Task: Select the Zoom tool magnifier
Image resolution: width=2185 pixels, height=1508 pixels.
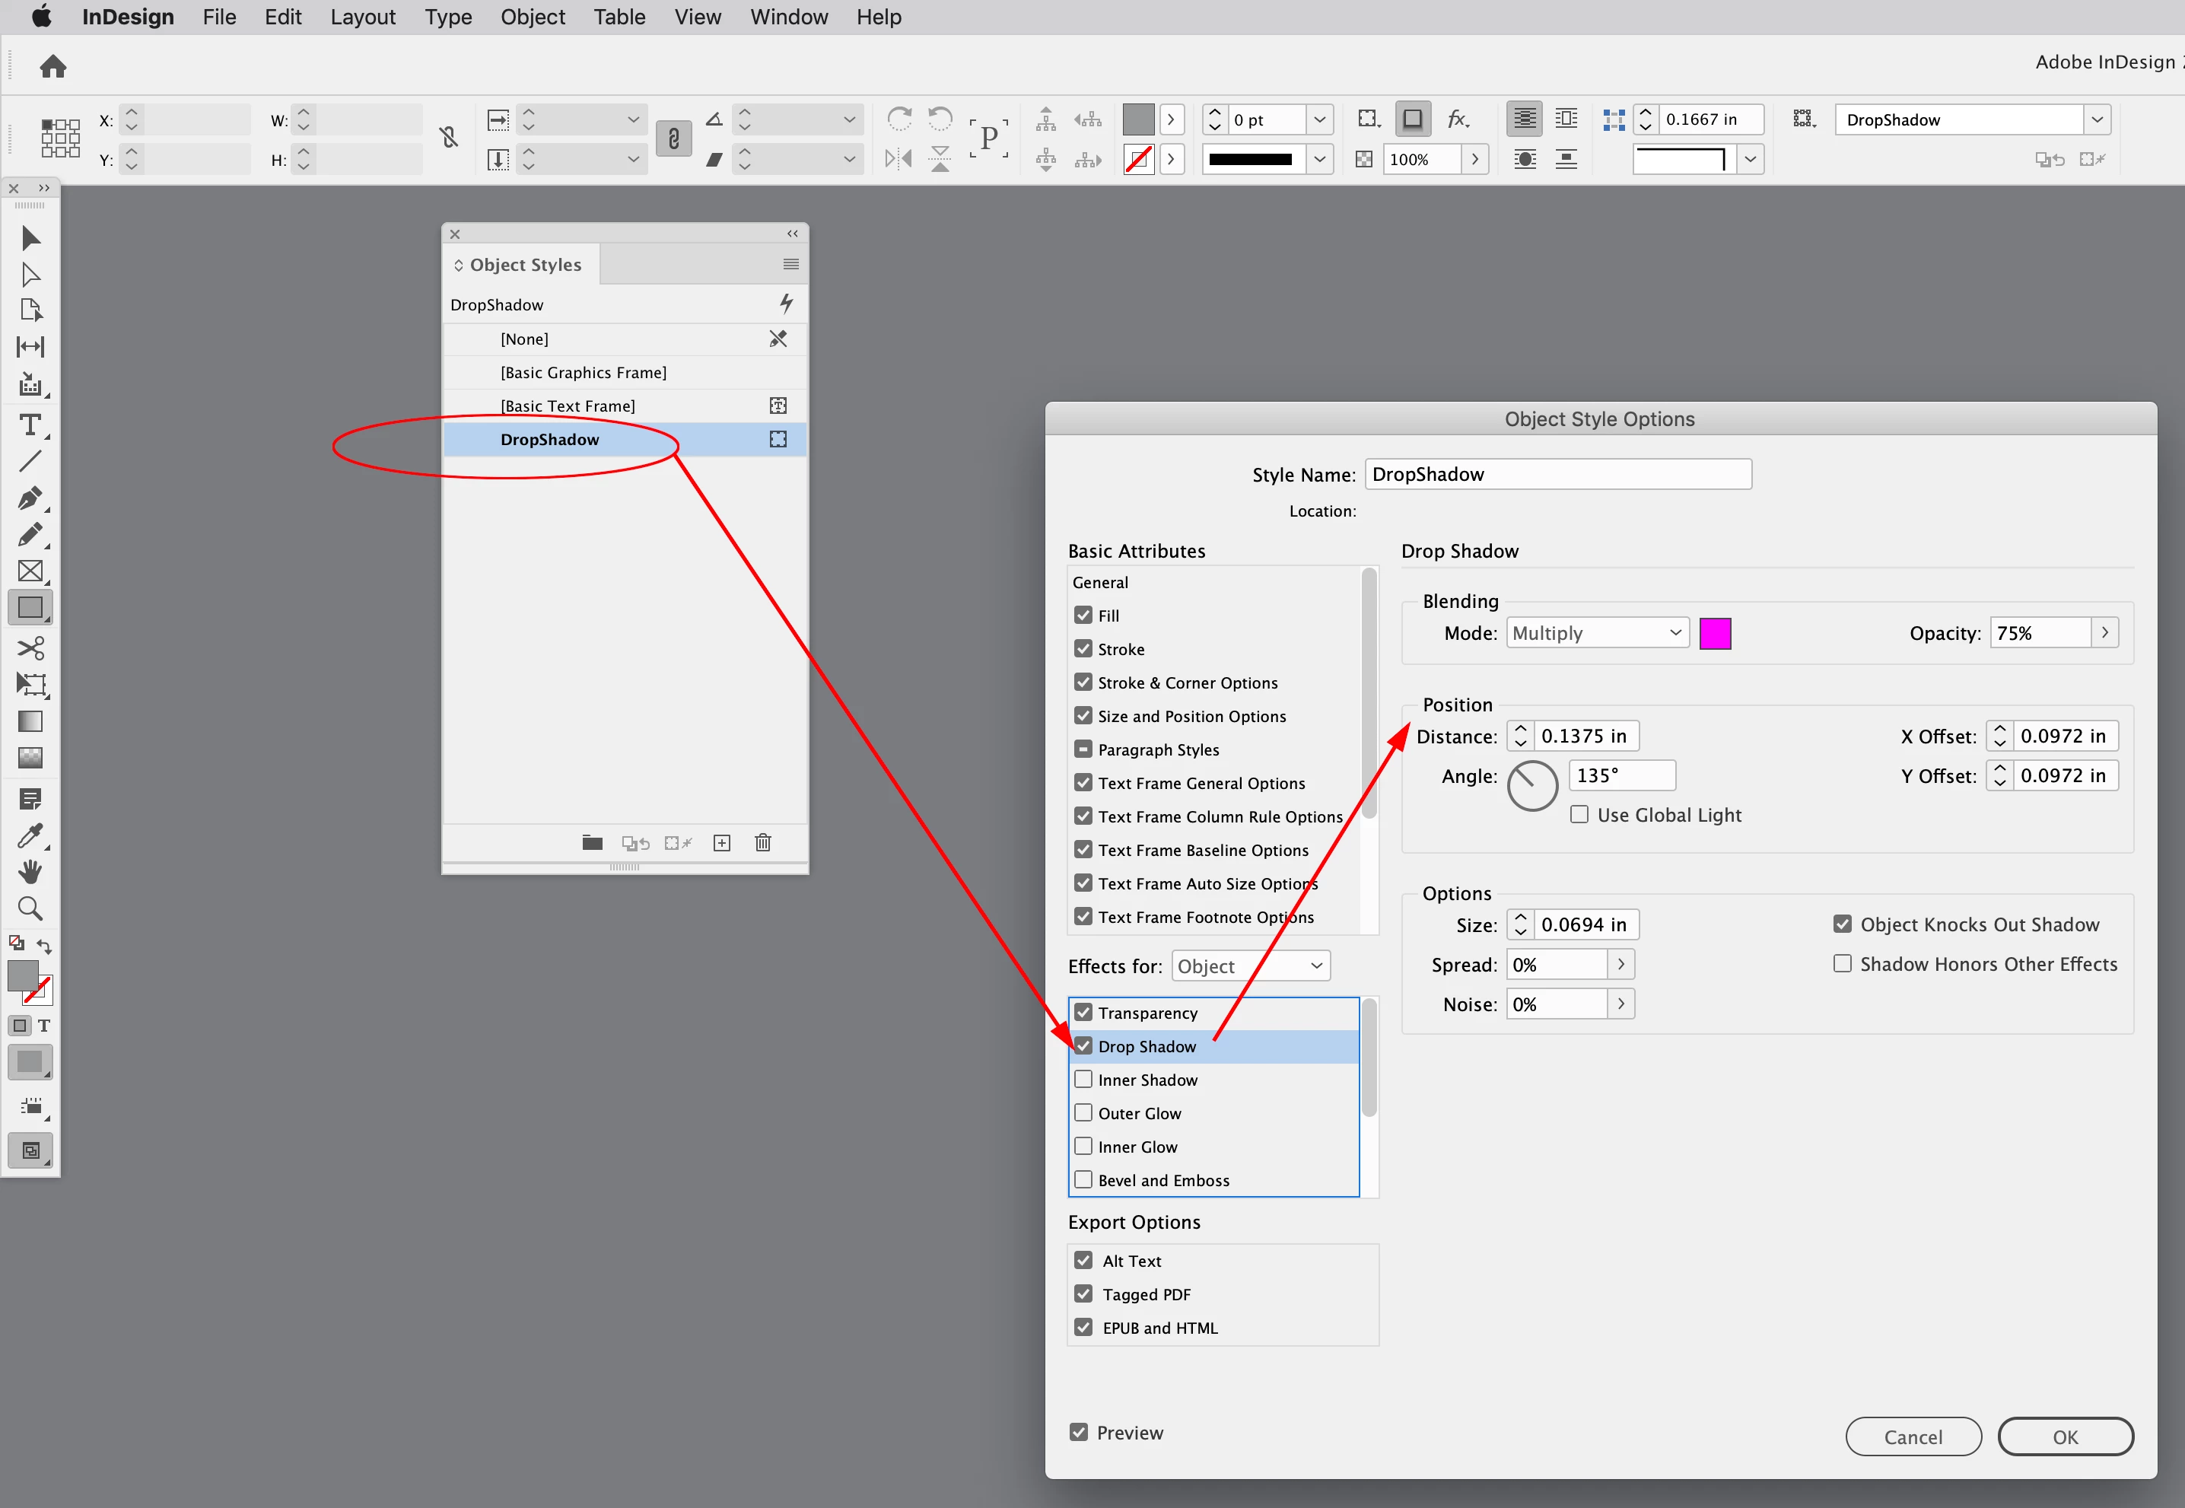Action: coord(29,909)
